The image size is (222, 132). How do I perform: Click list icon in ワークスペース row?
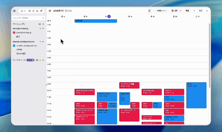click(x=37, y=60)
